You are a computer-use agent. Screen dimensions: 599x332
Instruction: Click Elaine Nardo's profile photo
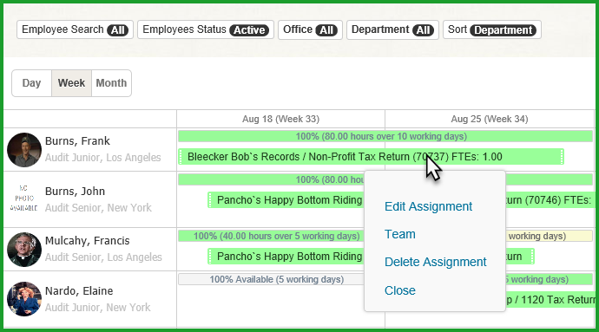tap(24, 299)
